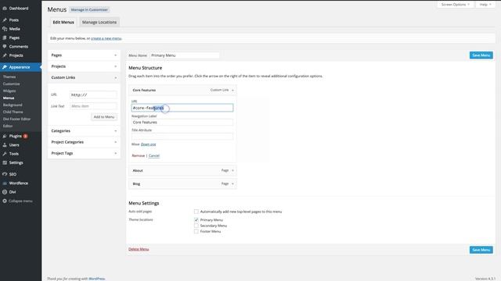Image resolution: width=501 pixels, height=281 pixels.
Task: Check the Secondary Menu theme location
Action: point(196,226)
